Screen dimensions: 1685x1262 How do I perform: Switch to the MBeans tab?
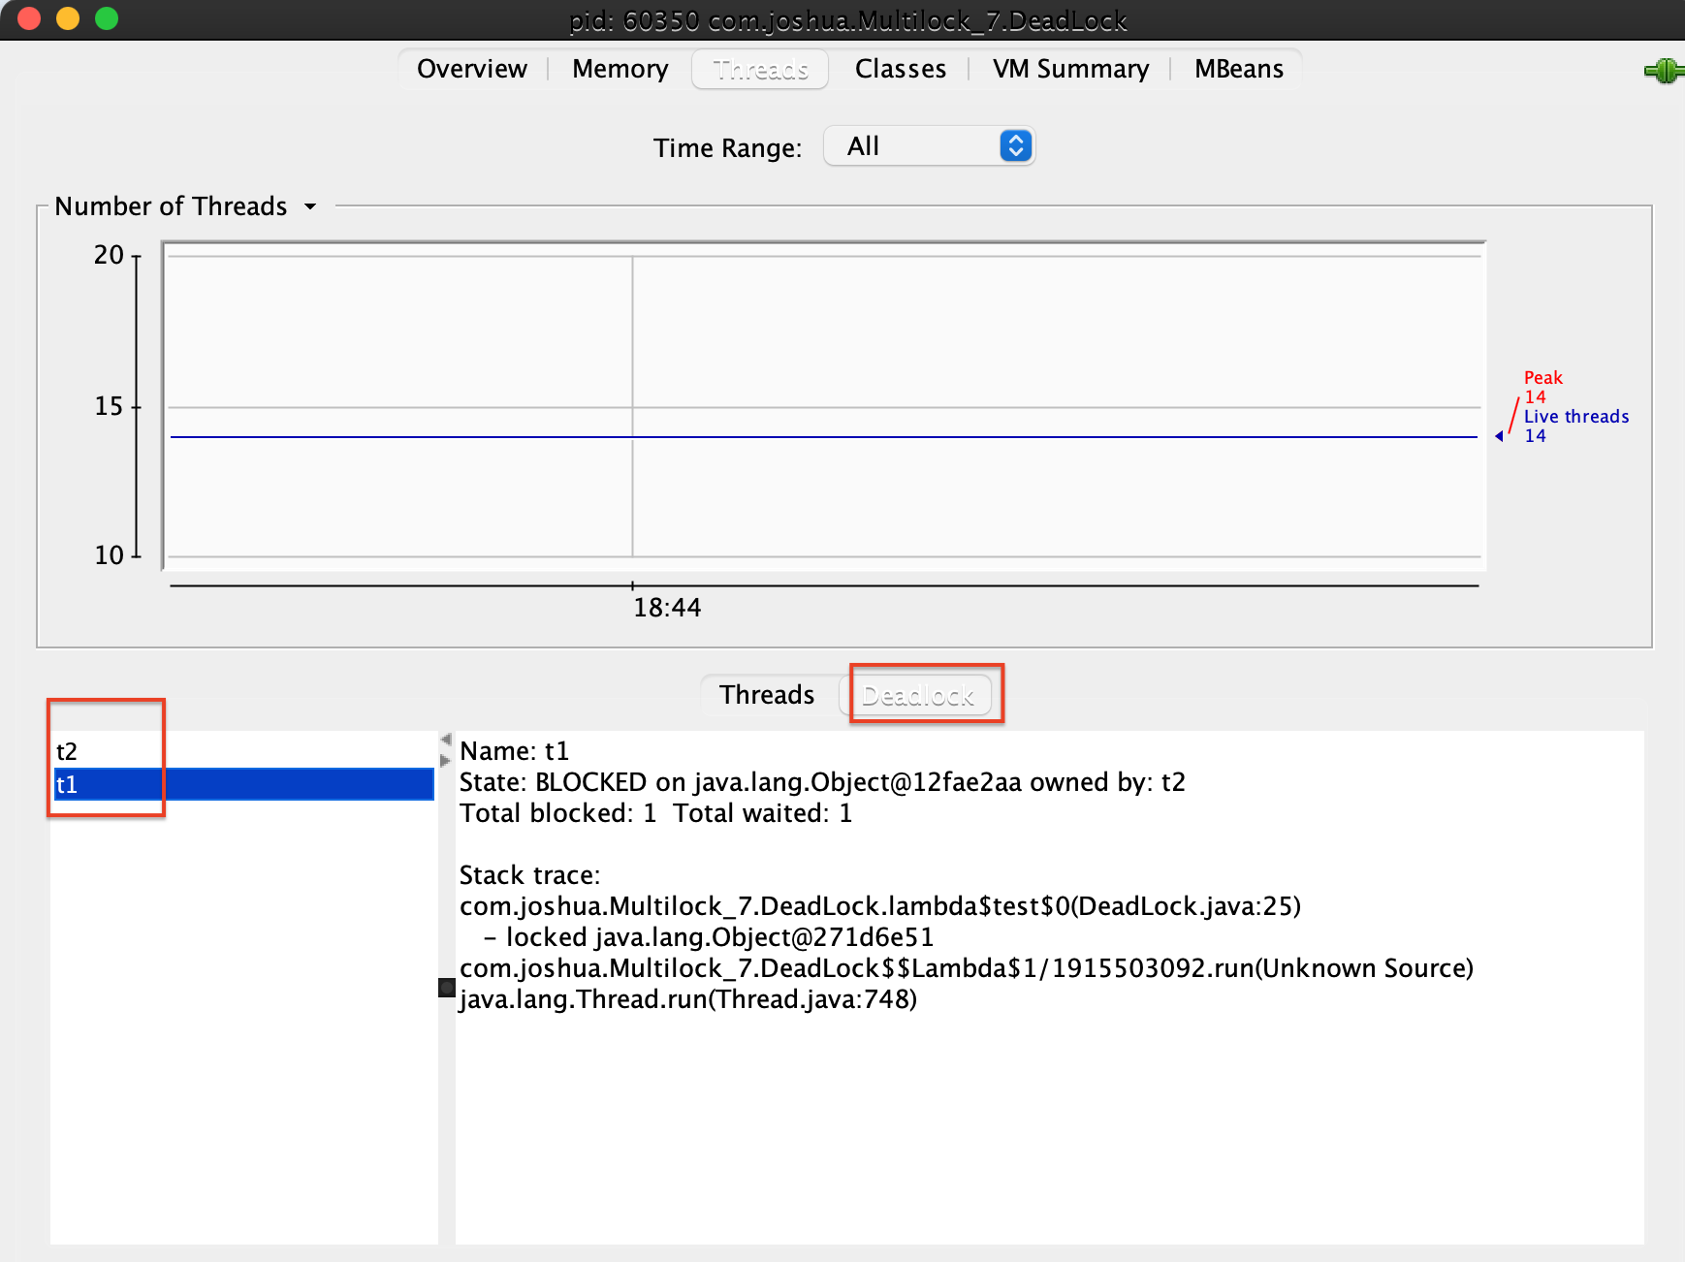(x=1238, y=69)
